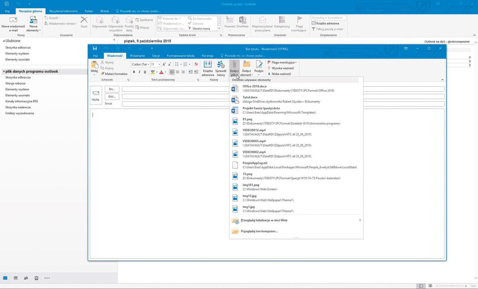Image resolution: width=478 pixels, height=289 pixels.
Task: Increase paragraph indent
Action: (196, 72)
